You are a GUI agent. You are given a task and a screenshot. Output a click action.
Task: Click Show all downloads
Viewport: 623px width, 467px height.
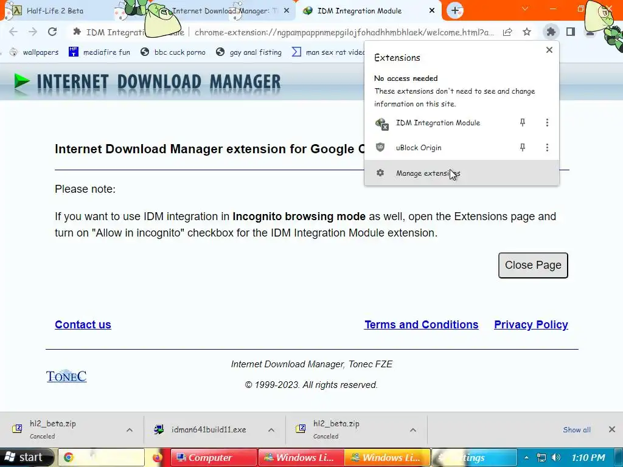pos(577,430)
